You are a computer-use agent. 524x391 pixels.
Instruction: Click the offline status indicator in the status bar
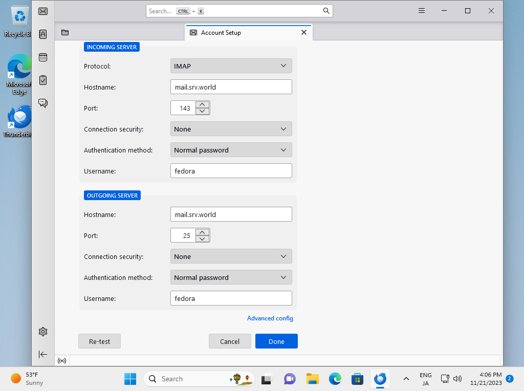pyautogui.click(x=61, y=360)
